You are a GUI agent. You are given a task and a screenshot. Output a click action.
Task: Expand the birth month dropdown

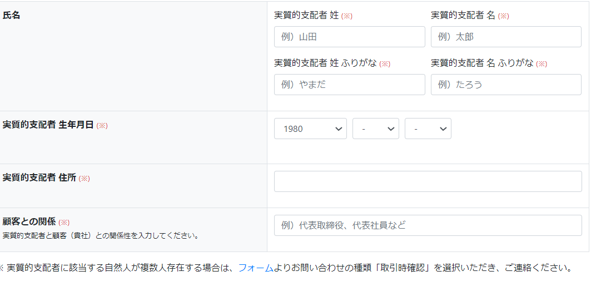[375, 129]
